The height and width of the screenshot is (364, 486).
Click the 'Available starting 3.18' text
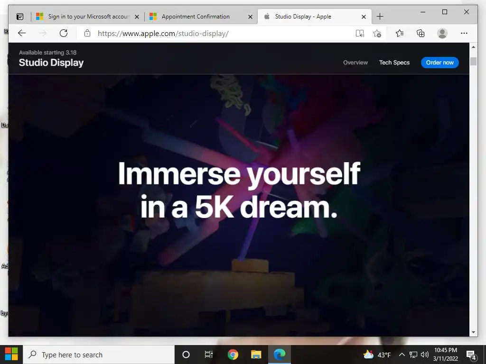[x=47, y=53]
